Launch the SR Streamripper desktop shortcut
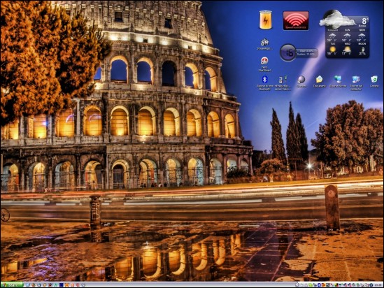Screen dimensions: 384x288 [x=264, y=44]
